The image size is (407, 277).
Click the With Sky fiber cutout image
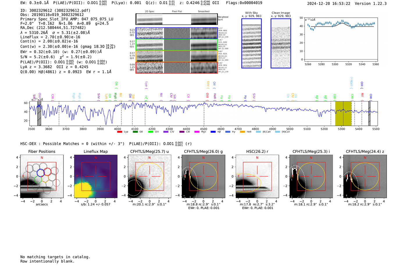point(251,43)
